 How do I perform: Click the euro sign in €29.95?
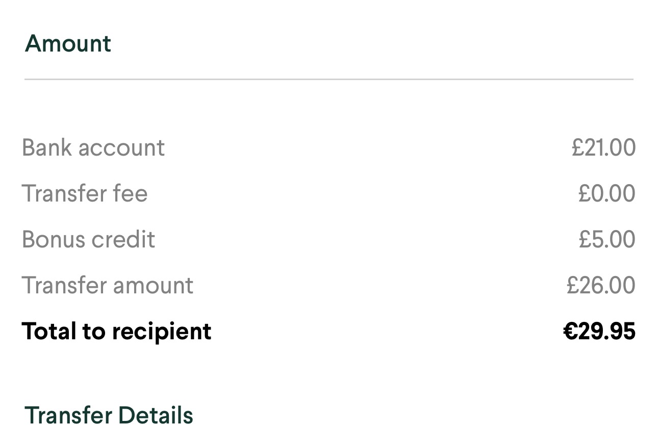570,331
